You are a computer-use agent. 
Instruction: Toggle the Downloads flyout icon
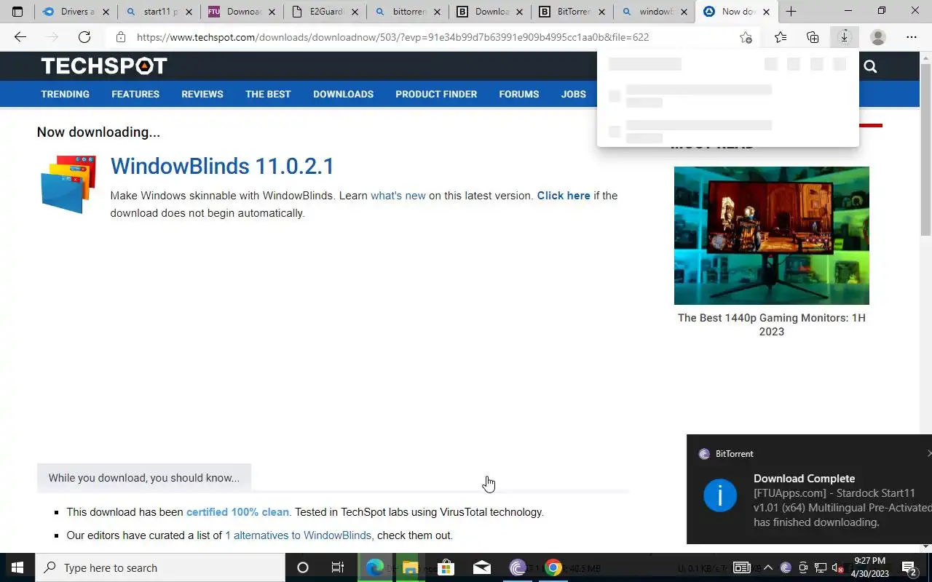(x=845, y=37)
